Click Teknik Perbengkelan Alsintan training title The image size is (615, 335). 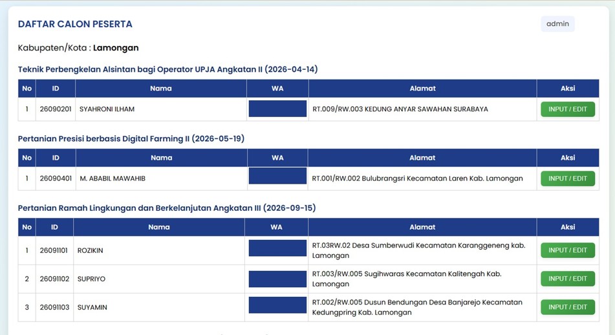(167, 69)
